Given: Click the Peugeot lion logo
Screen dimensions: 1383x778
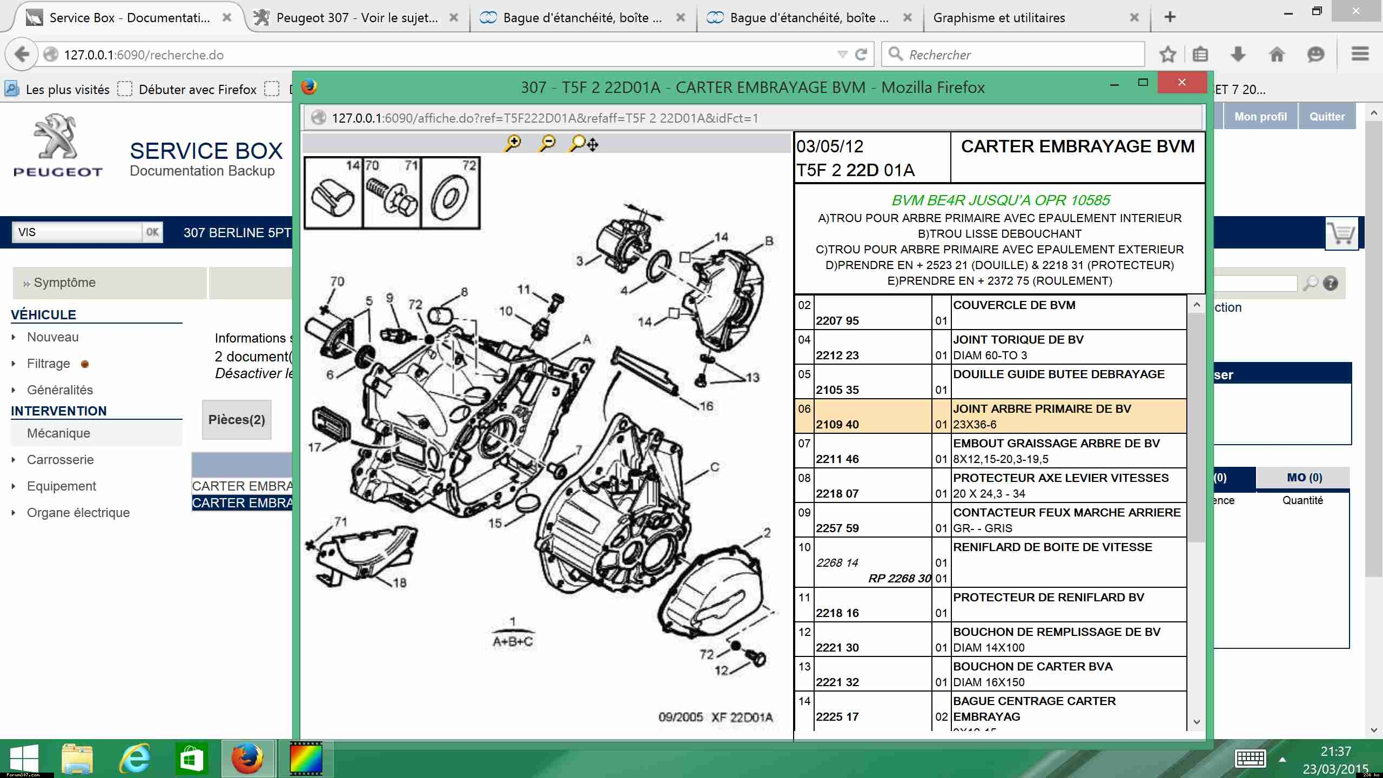Looking at the screenshot, I should pos(57,145).
